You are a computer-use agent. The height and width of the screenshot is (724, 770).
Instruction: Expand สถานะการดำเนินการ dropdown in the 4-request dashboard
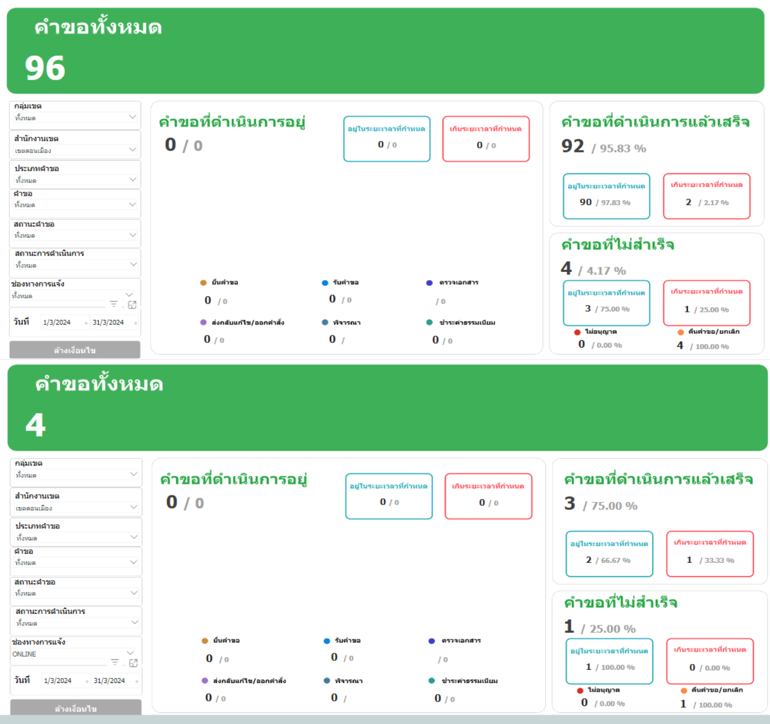tap(134, 622)
